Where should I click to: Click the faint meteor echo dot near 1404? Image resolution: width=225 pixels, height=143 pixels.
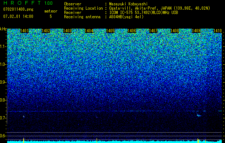coord(97,117)
